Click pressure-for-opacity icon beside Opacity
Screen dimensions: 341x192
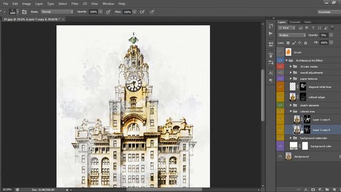point(108,12)
